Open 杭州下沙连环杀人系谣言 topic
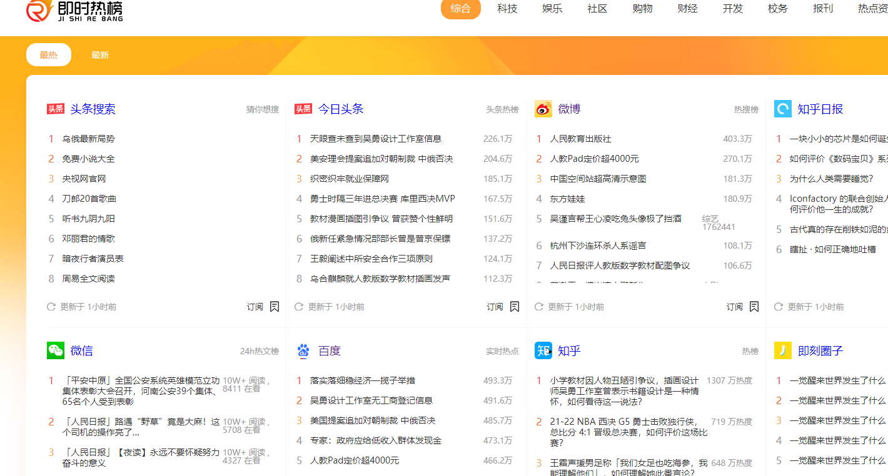 [598, 245]
